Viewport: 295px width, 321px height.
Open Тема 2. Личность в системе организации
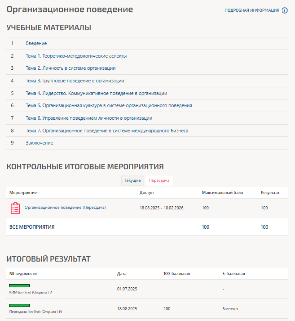pos(70,68)
